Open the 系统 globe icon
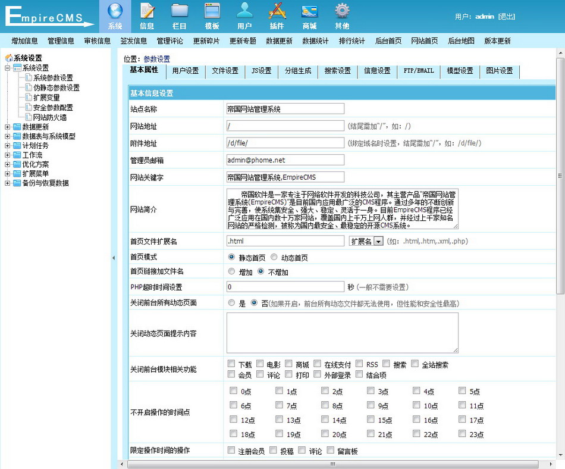Screen dimensions: 565x469 coord(115,11)
